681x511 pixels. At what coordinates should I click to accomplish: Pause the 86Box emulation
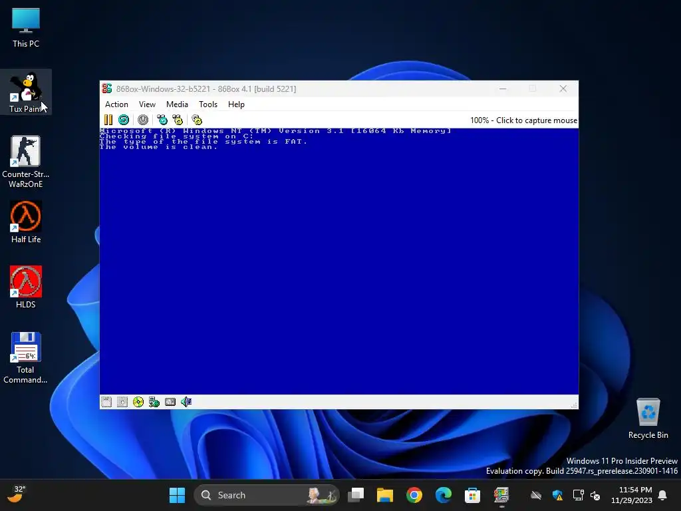coord(108,120)
